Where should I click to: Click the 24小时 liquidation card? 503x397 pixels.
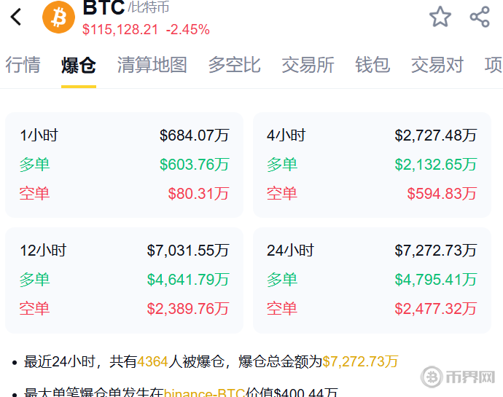pyautogui.click(x=372, y=280)
